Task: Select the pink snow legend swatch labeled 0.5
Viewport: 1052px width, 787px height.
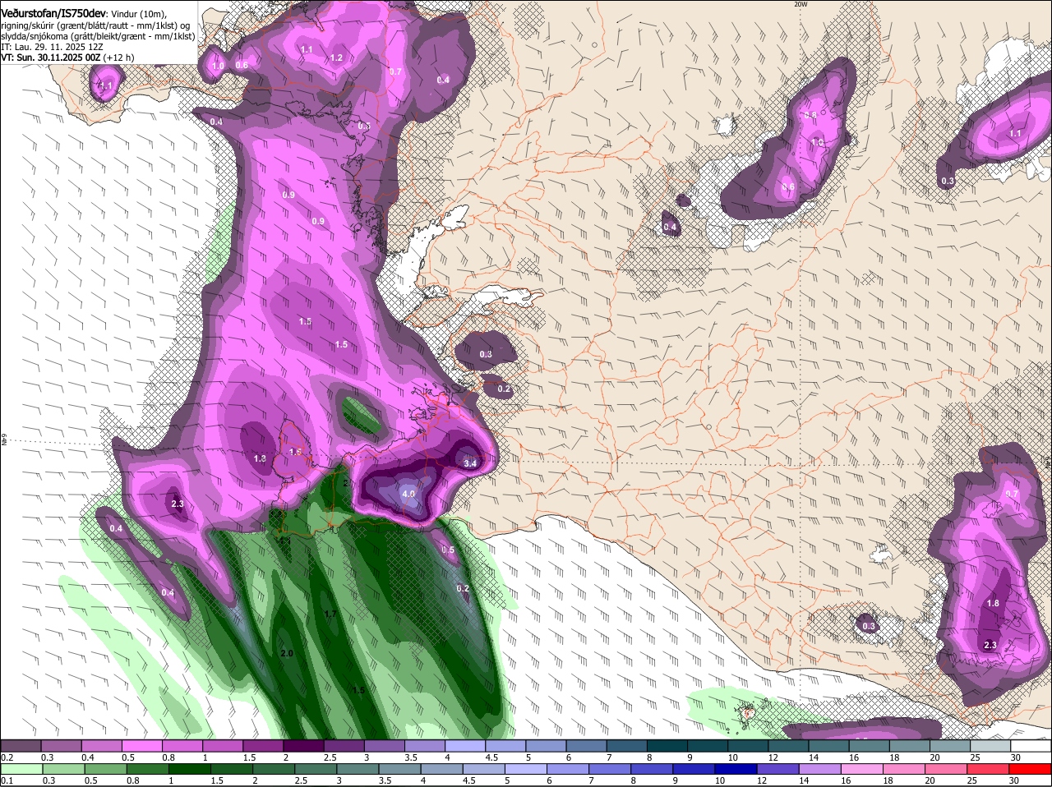Action: tap(141, 745)
